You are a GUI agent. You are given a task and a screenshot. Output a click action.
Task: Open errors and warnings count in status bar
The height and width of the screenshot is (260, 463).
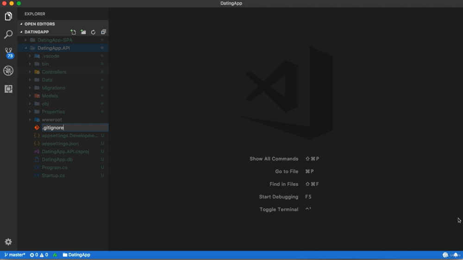pyautogui.click(x=39, y=255)
